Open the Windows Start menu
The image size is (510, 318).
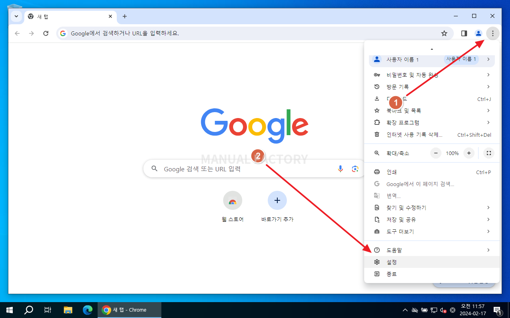pyautogui.click(x=10, y=310)
